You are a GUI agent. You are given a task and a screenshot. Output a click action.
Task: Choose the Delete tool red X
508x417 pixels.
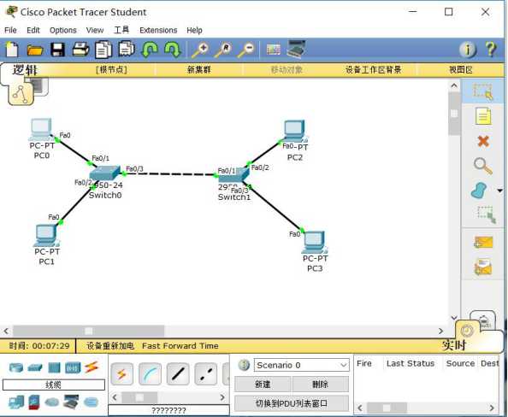tap(483, 141)
